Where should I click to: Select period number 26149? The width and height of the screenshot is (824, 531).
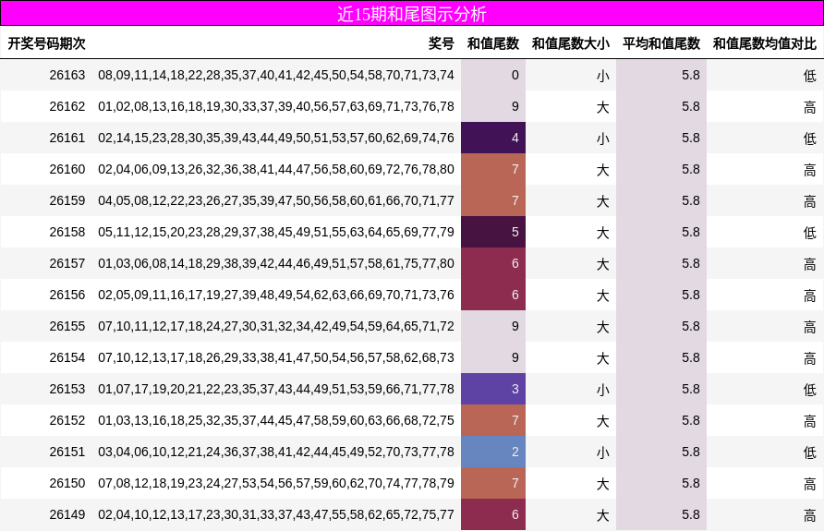(67, 514)
